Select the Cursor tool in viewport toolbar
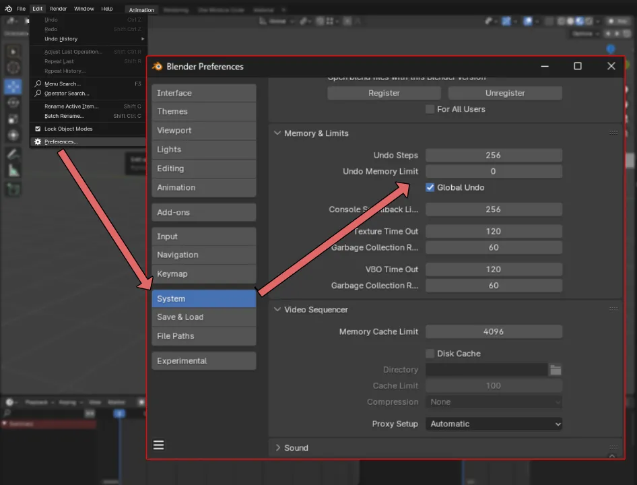637x485 pixels. pyautogui.click(x=13, y=67)
